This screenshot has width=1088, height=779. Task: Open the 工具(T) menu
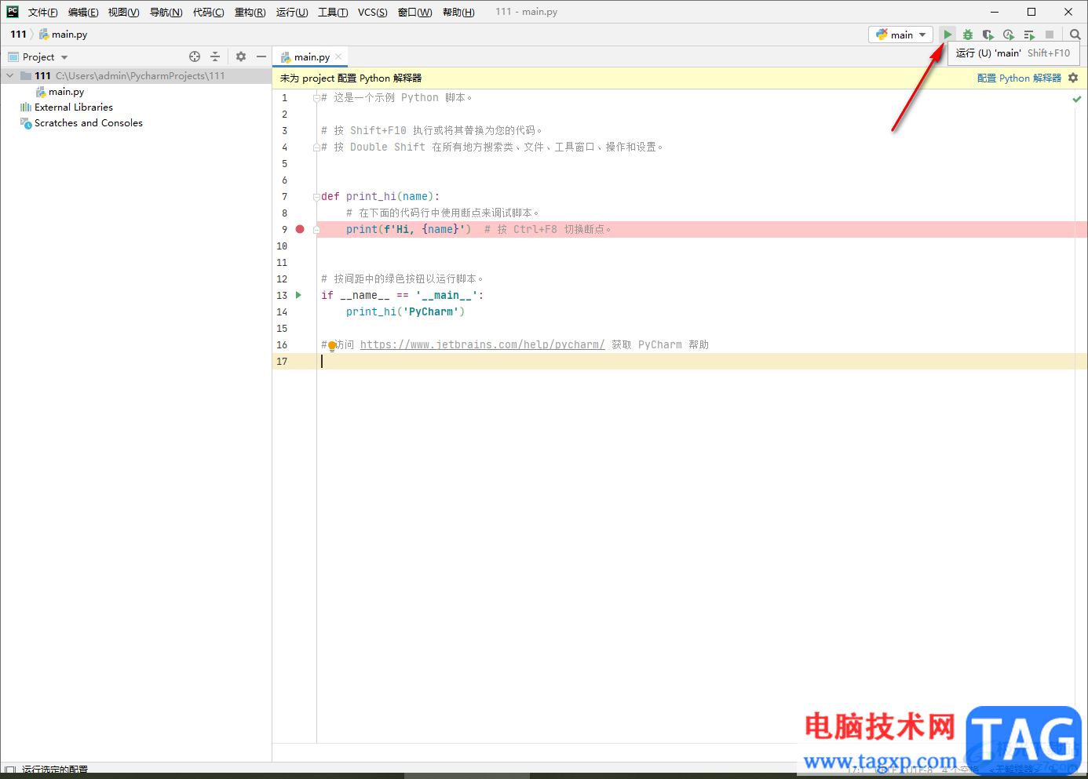333,12
